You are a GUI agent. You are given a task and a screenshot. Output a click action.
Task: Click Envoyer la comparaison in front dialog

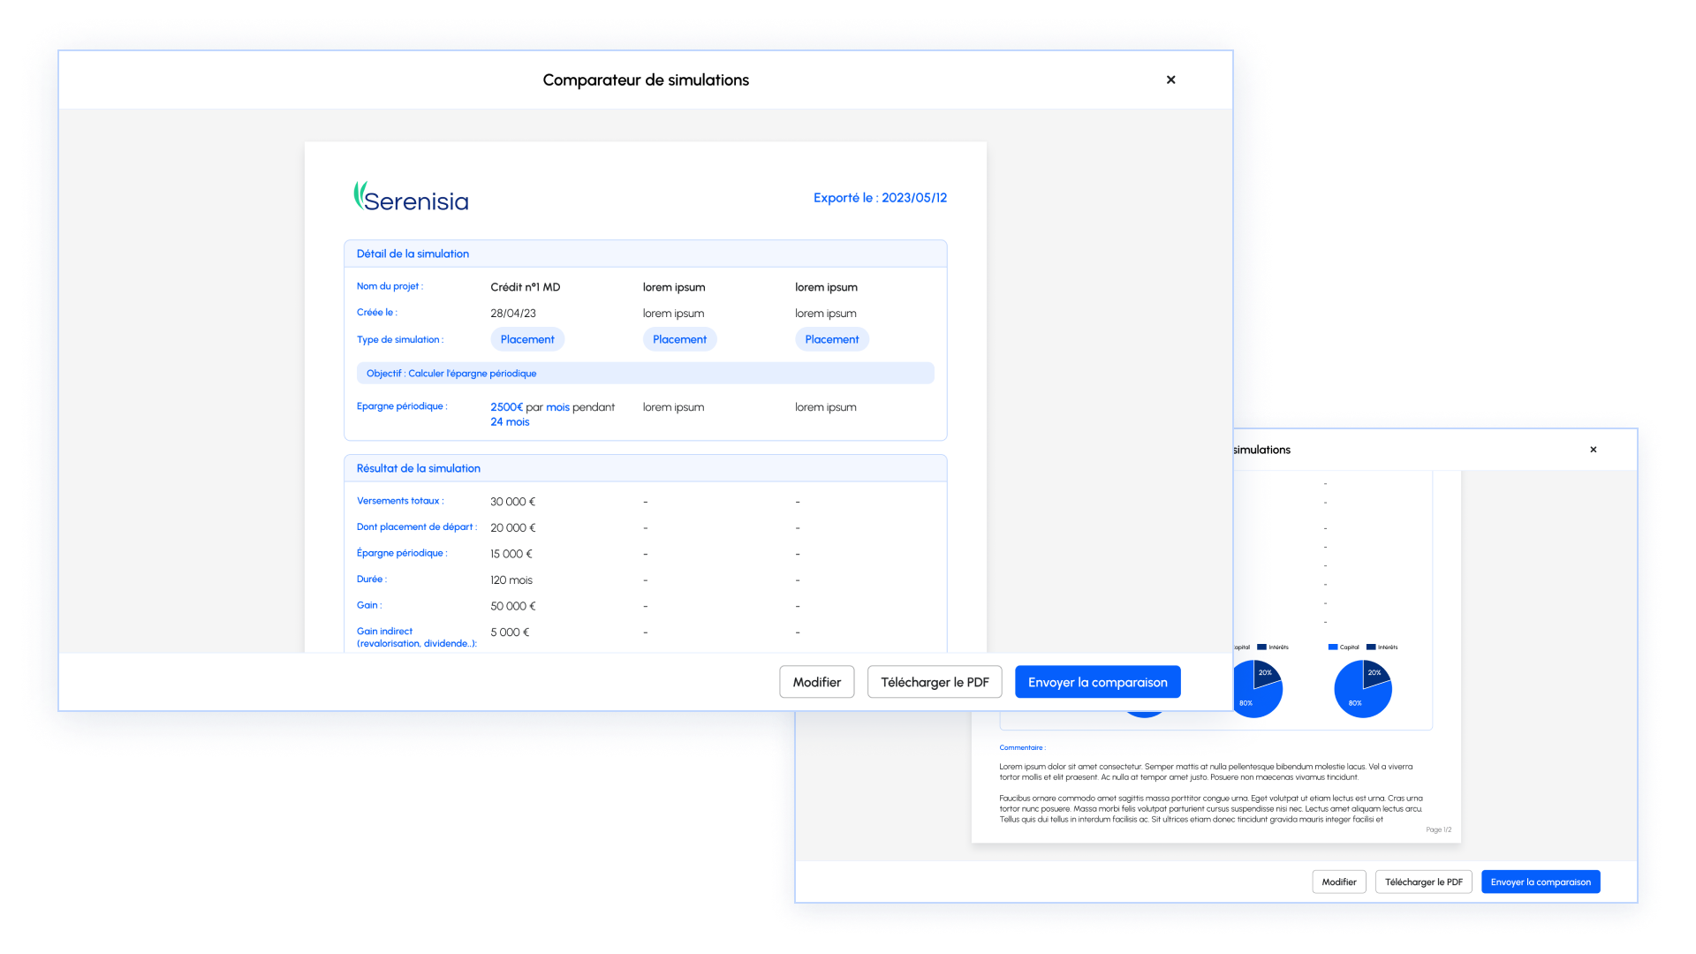click(x=1097, y=682)
